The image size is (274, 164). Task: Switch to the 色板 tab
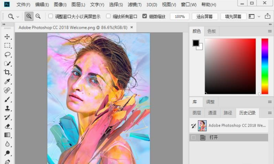[x=211, y=31]
